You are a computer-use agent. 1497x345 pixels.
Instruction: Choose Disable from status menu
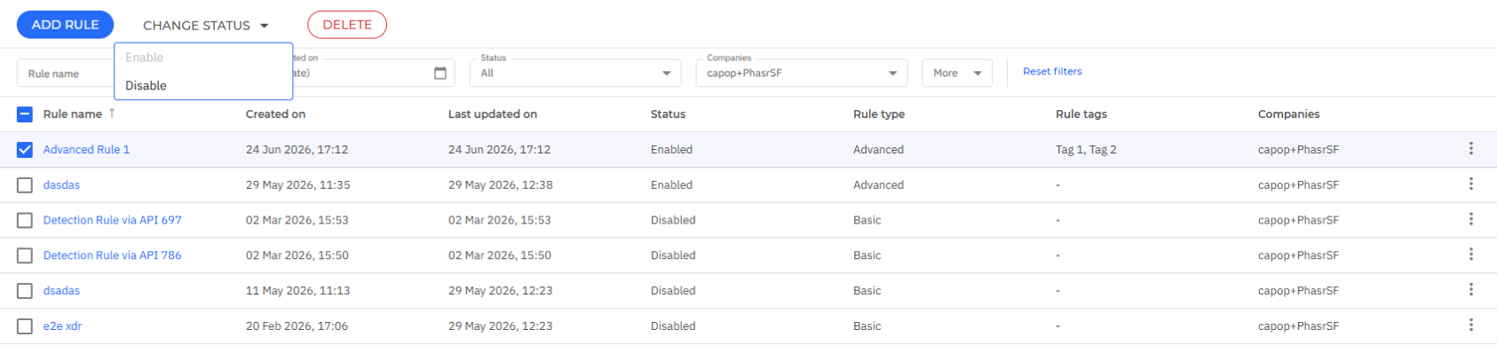[x=203, y=85]
